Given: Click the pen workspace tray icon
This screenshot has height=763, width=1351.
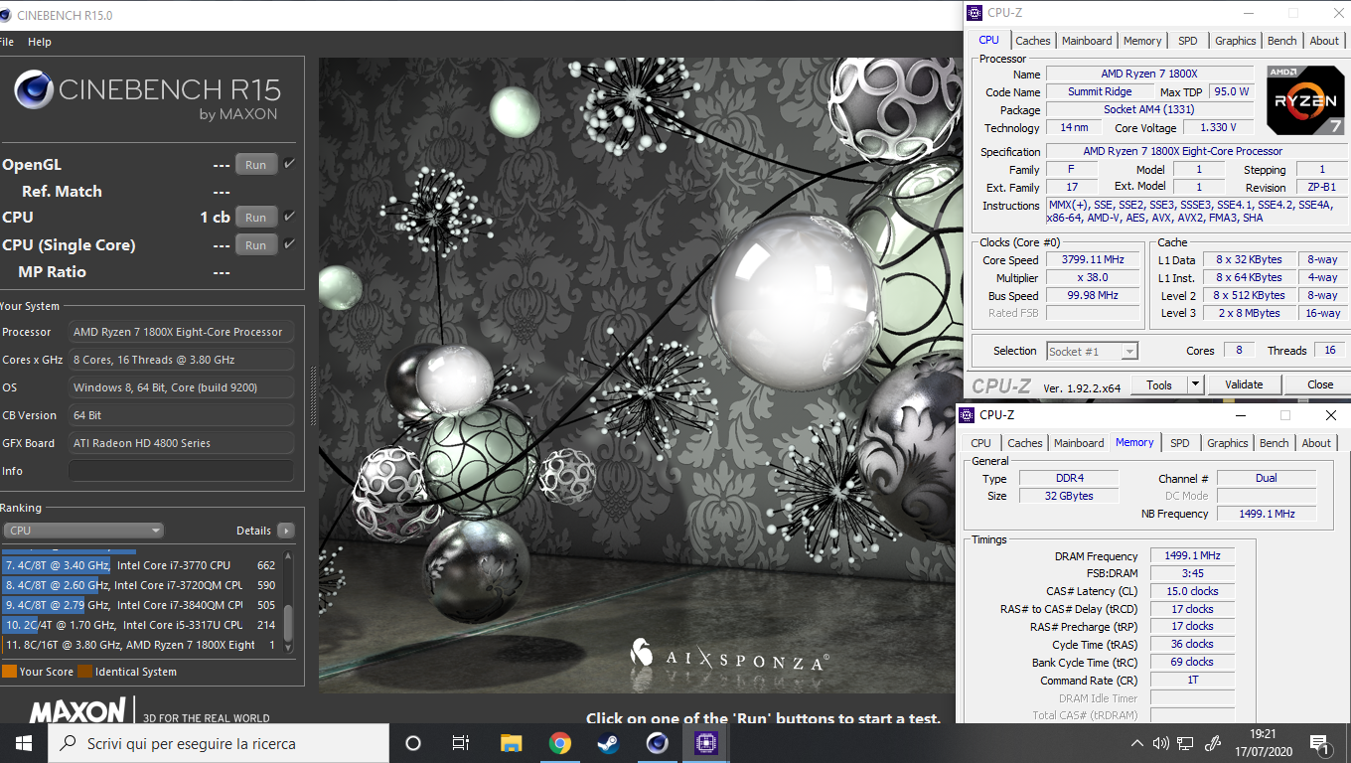Looking at the screenshot, I should 1212,743.
